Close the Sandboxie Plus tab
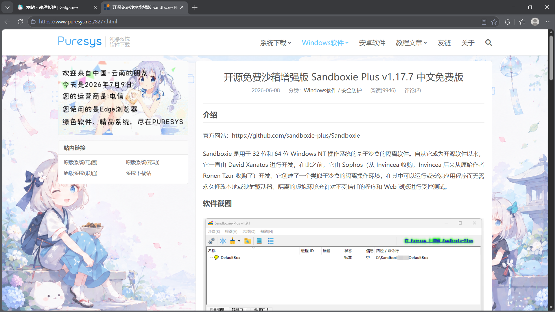Screen dimensions: 555x312 (182, 7)
